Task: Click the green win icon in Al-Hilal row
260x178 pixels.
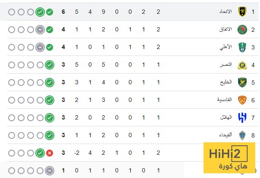Action: point(50,117)
